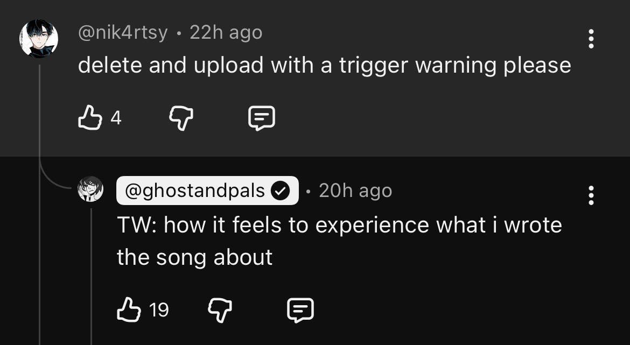630x345 pixels.
Task: Click the like count of 19
Action: 159,310
